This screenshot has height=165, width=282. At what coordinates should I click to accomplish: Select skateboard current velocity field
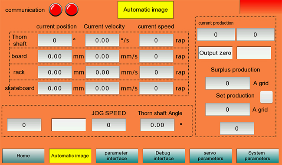102,88
